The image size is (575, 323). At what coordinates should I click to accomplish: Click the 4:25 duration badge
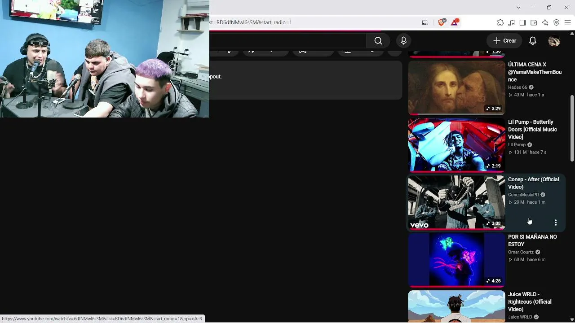[x=493, y=281]
